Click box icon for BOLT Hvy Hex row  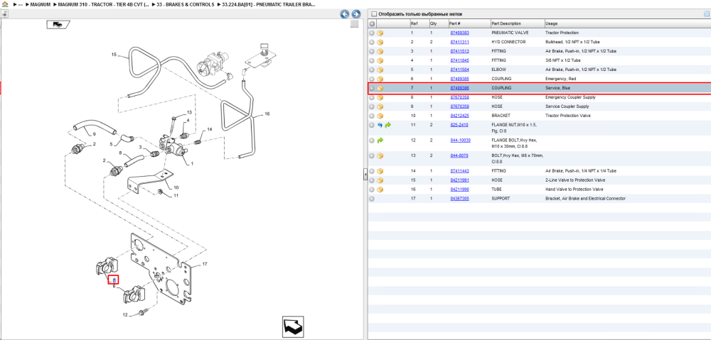click(x=380, y=155)
